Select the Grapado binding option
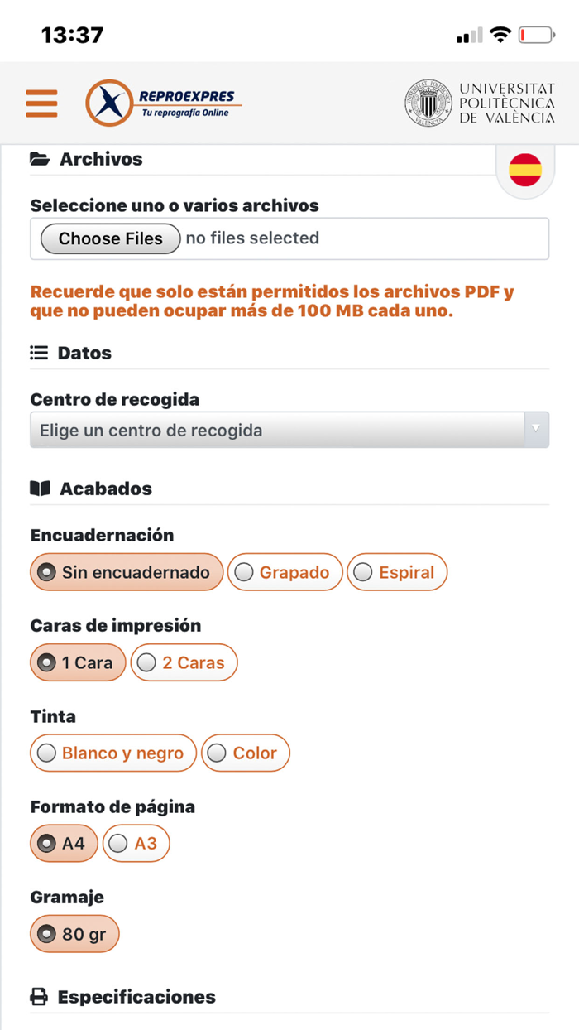The height and width of the screenshot is (1030, 579). point(285,571)
